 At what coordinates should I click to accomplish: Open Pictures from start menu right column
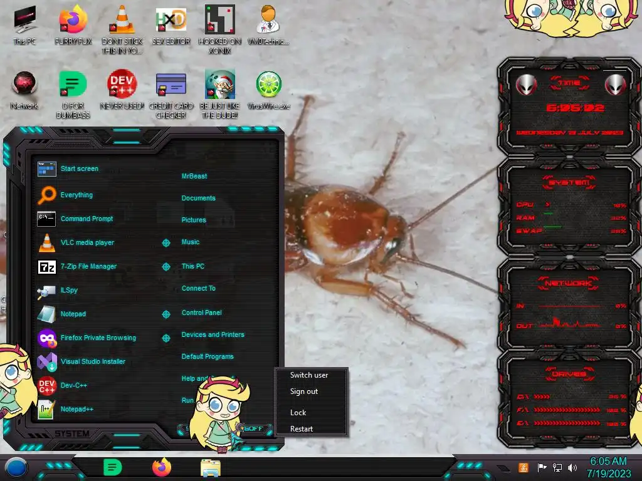click(194, 220)
